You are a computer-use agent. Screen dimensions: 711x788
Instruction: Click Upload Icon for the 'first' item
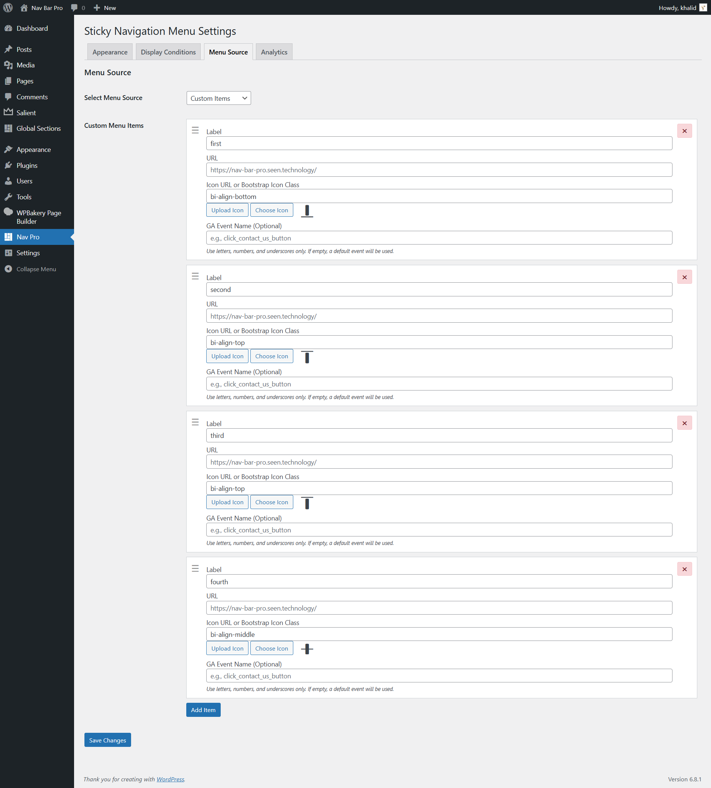click(x=227, y=210)
